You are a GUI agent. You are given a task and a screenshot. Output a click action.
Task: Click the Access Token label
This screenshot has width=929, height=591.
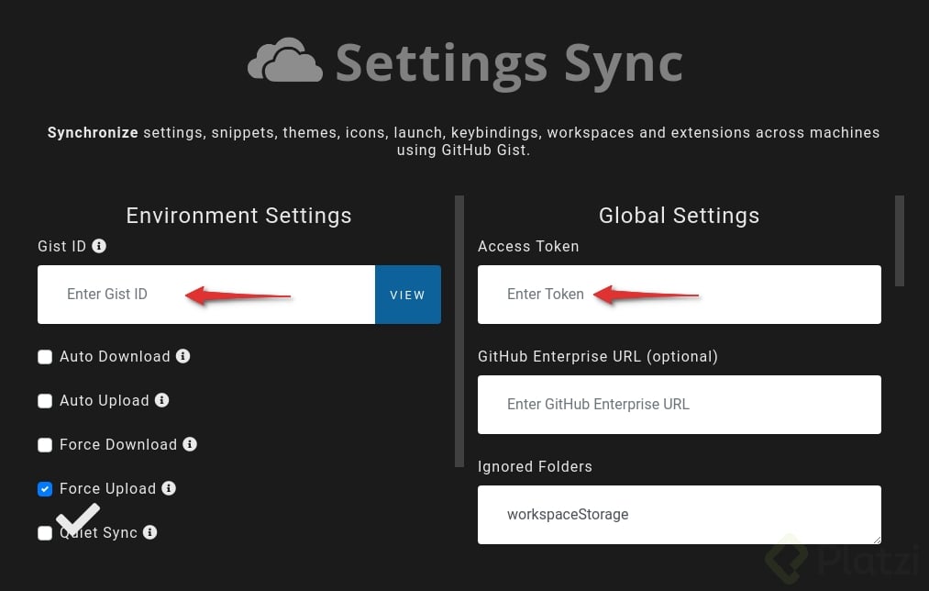click(528, 247)
